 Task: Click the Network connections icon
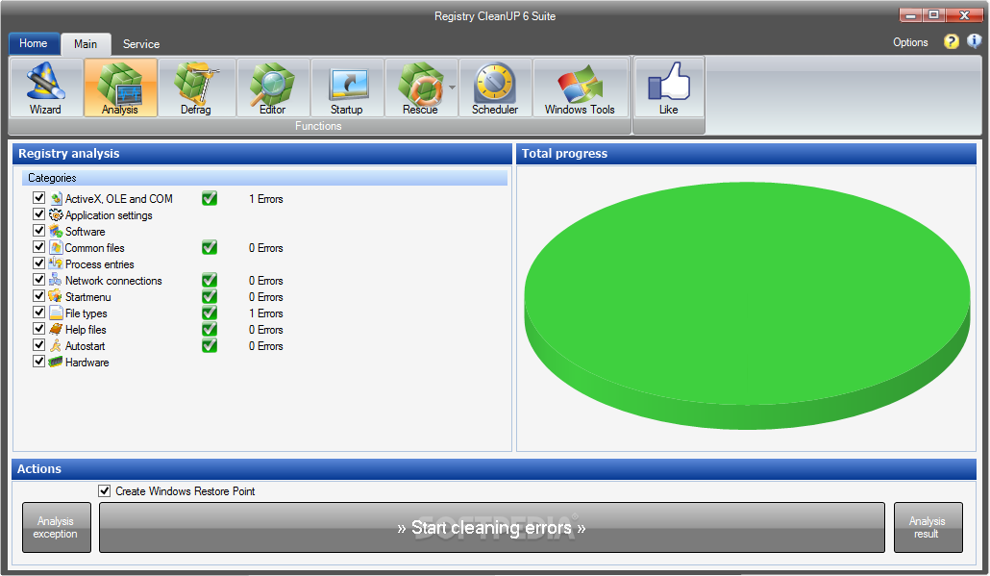pyautogui.click(x=56, y=281)
